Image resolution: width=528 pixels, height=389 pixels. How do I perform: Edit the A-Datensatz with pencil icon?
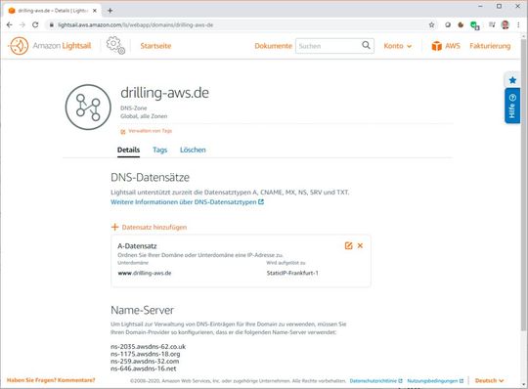pyautogui.click(x=348, y=245)
